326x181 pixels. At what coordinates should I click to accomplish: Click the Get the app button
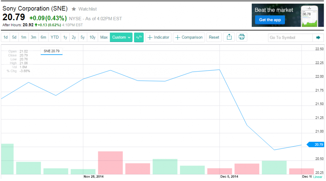pyautogui.click(x=270, y=20)
